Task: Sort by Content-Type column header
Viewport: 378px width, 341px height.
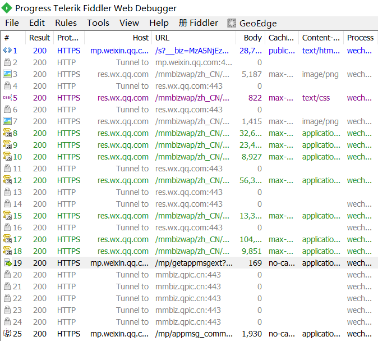Action: pos(321,38)
